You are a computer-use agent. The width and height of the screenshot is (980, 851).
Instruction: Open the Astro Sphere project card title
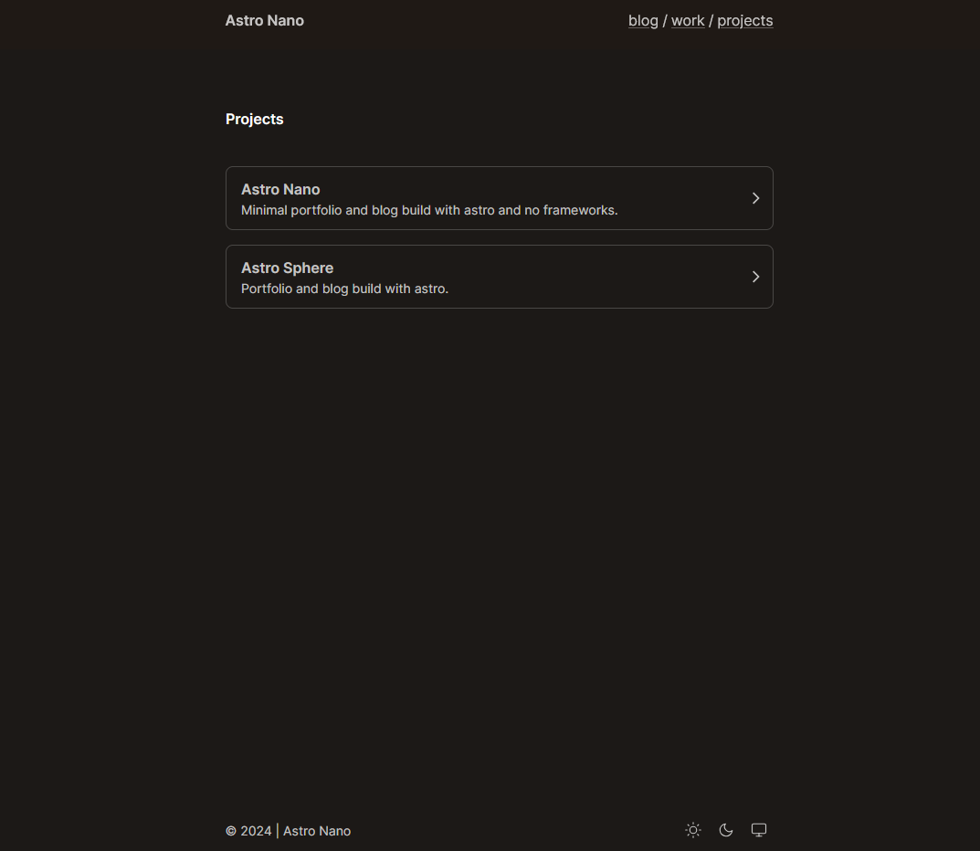[287, 268]
